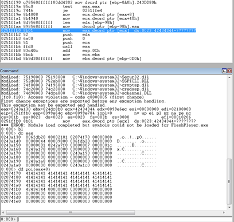This screenshot has height=222, width=234.
Task: Select the 'mov ecx,ebx' disassembly line
Action: 50,54
